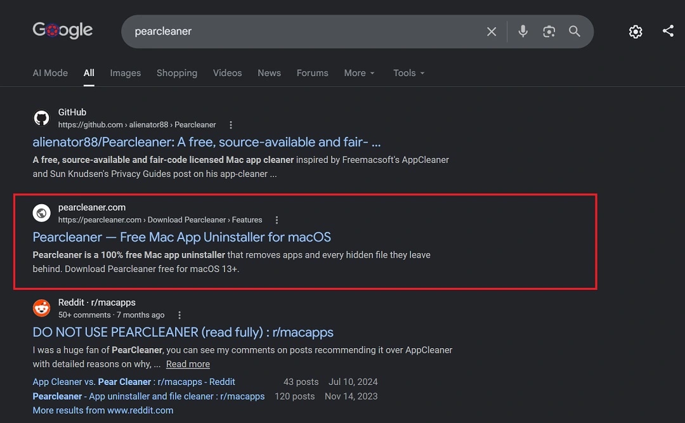Expand the Tools dropdown
Viewport: 685px width, 423px height.
pos(408,73)
